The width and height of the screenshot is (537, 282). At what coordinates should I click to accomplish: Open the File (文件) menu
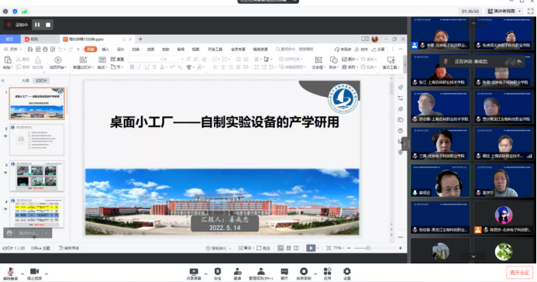13,50
